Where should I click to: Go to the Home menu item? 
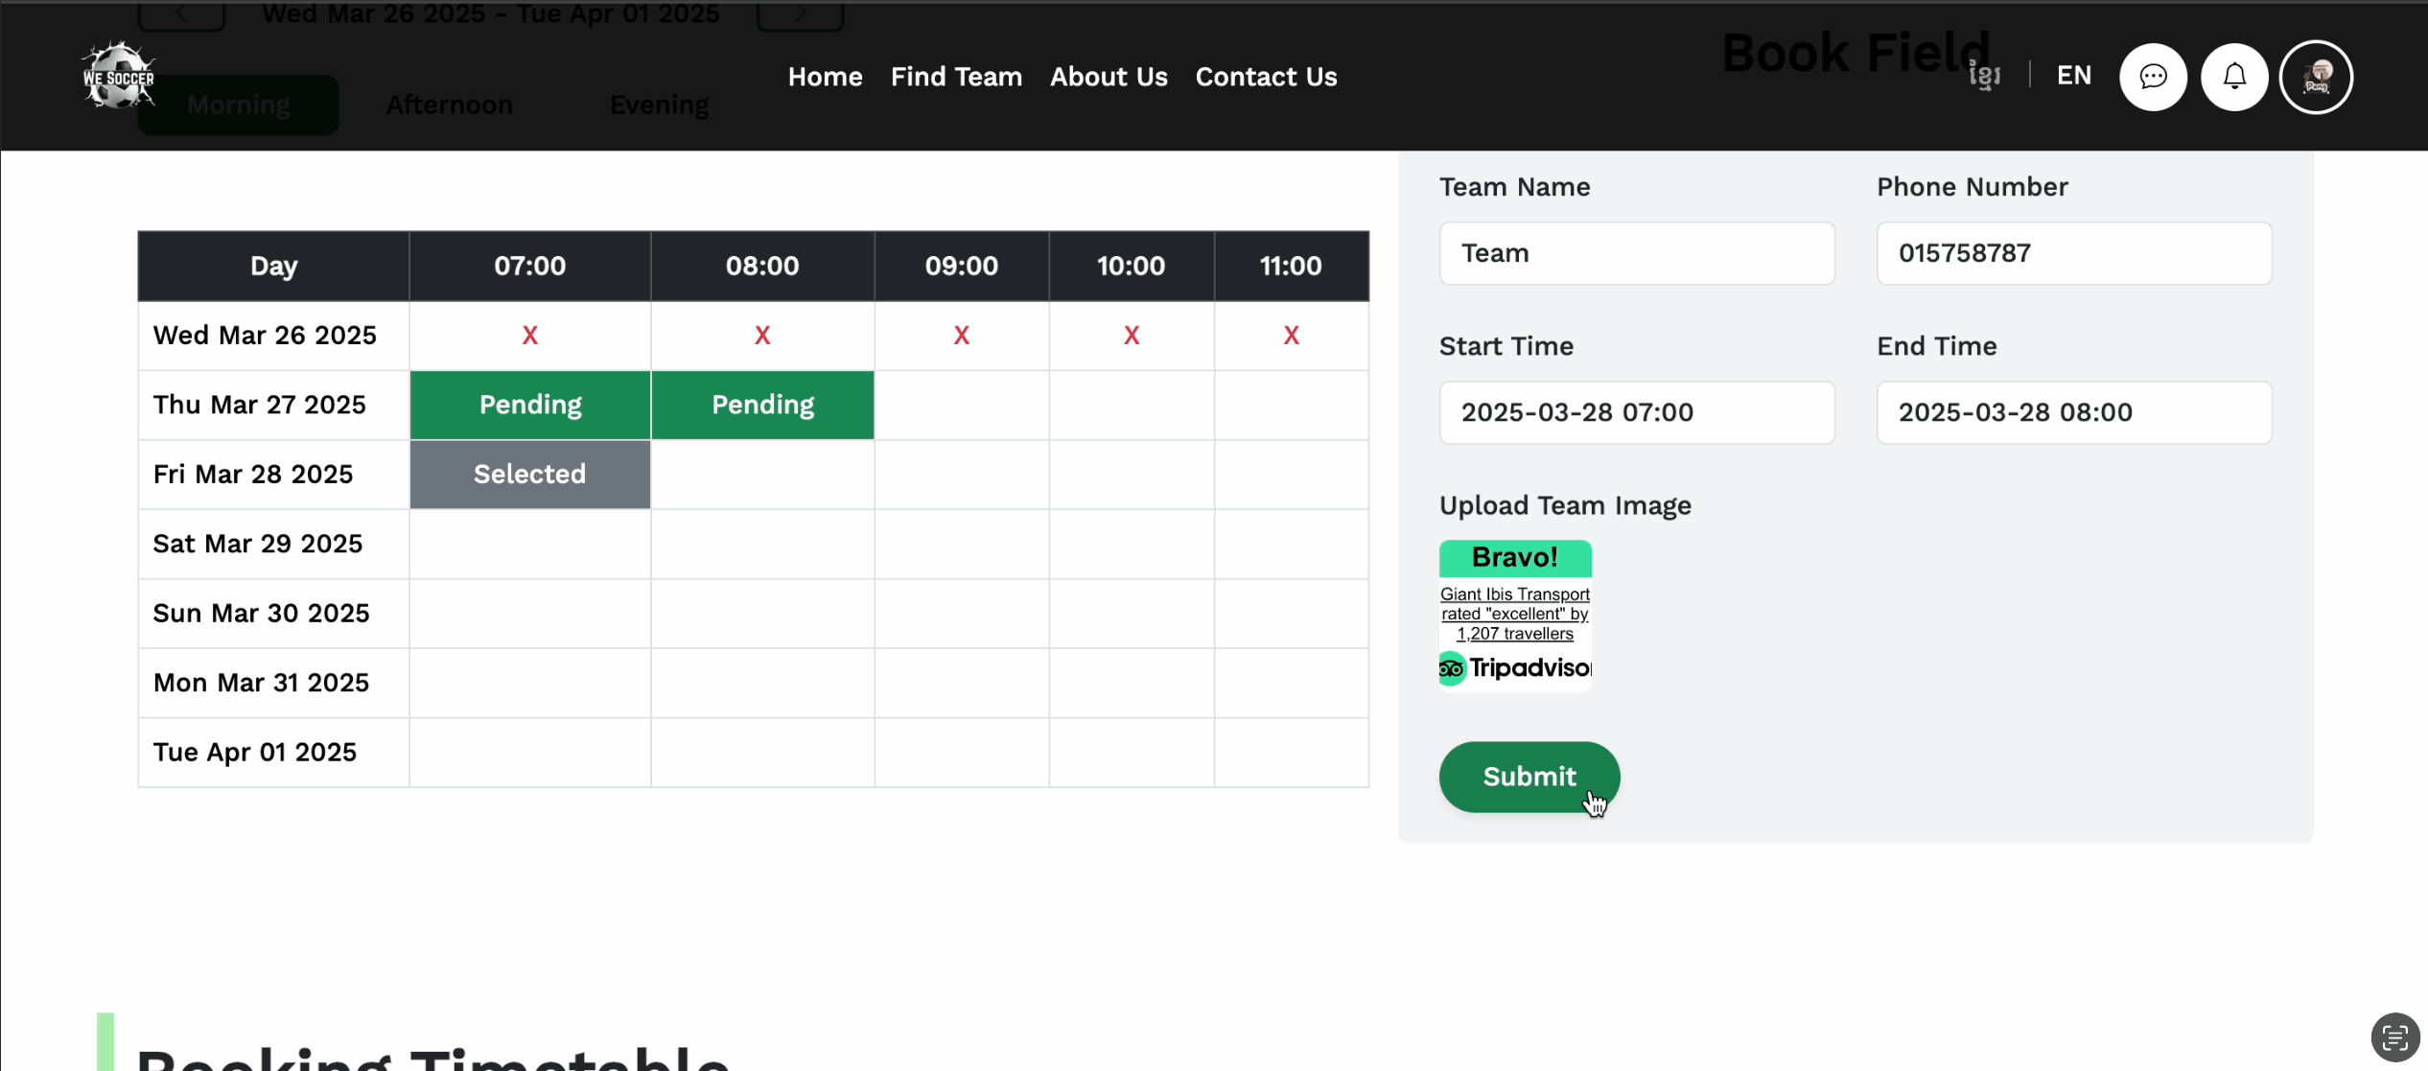click(825, 77)
